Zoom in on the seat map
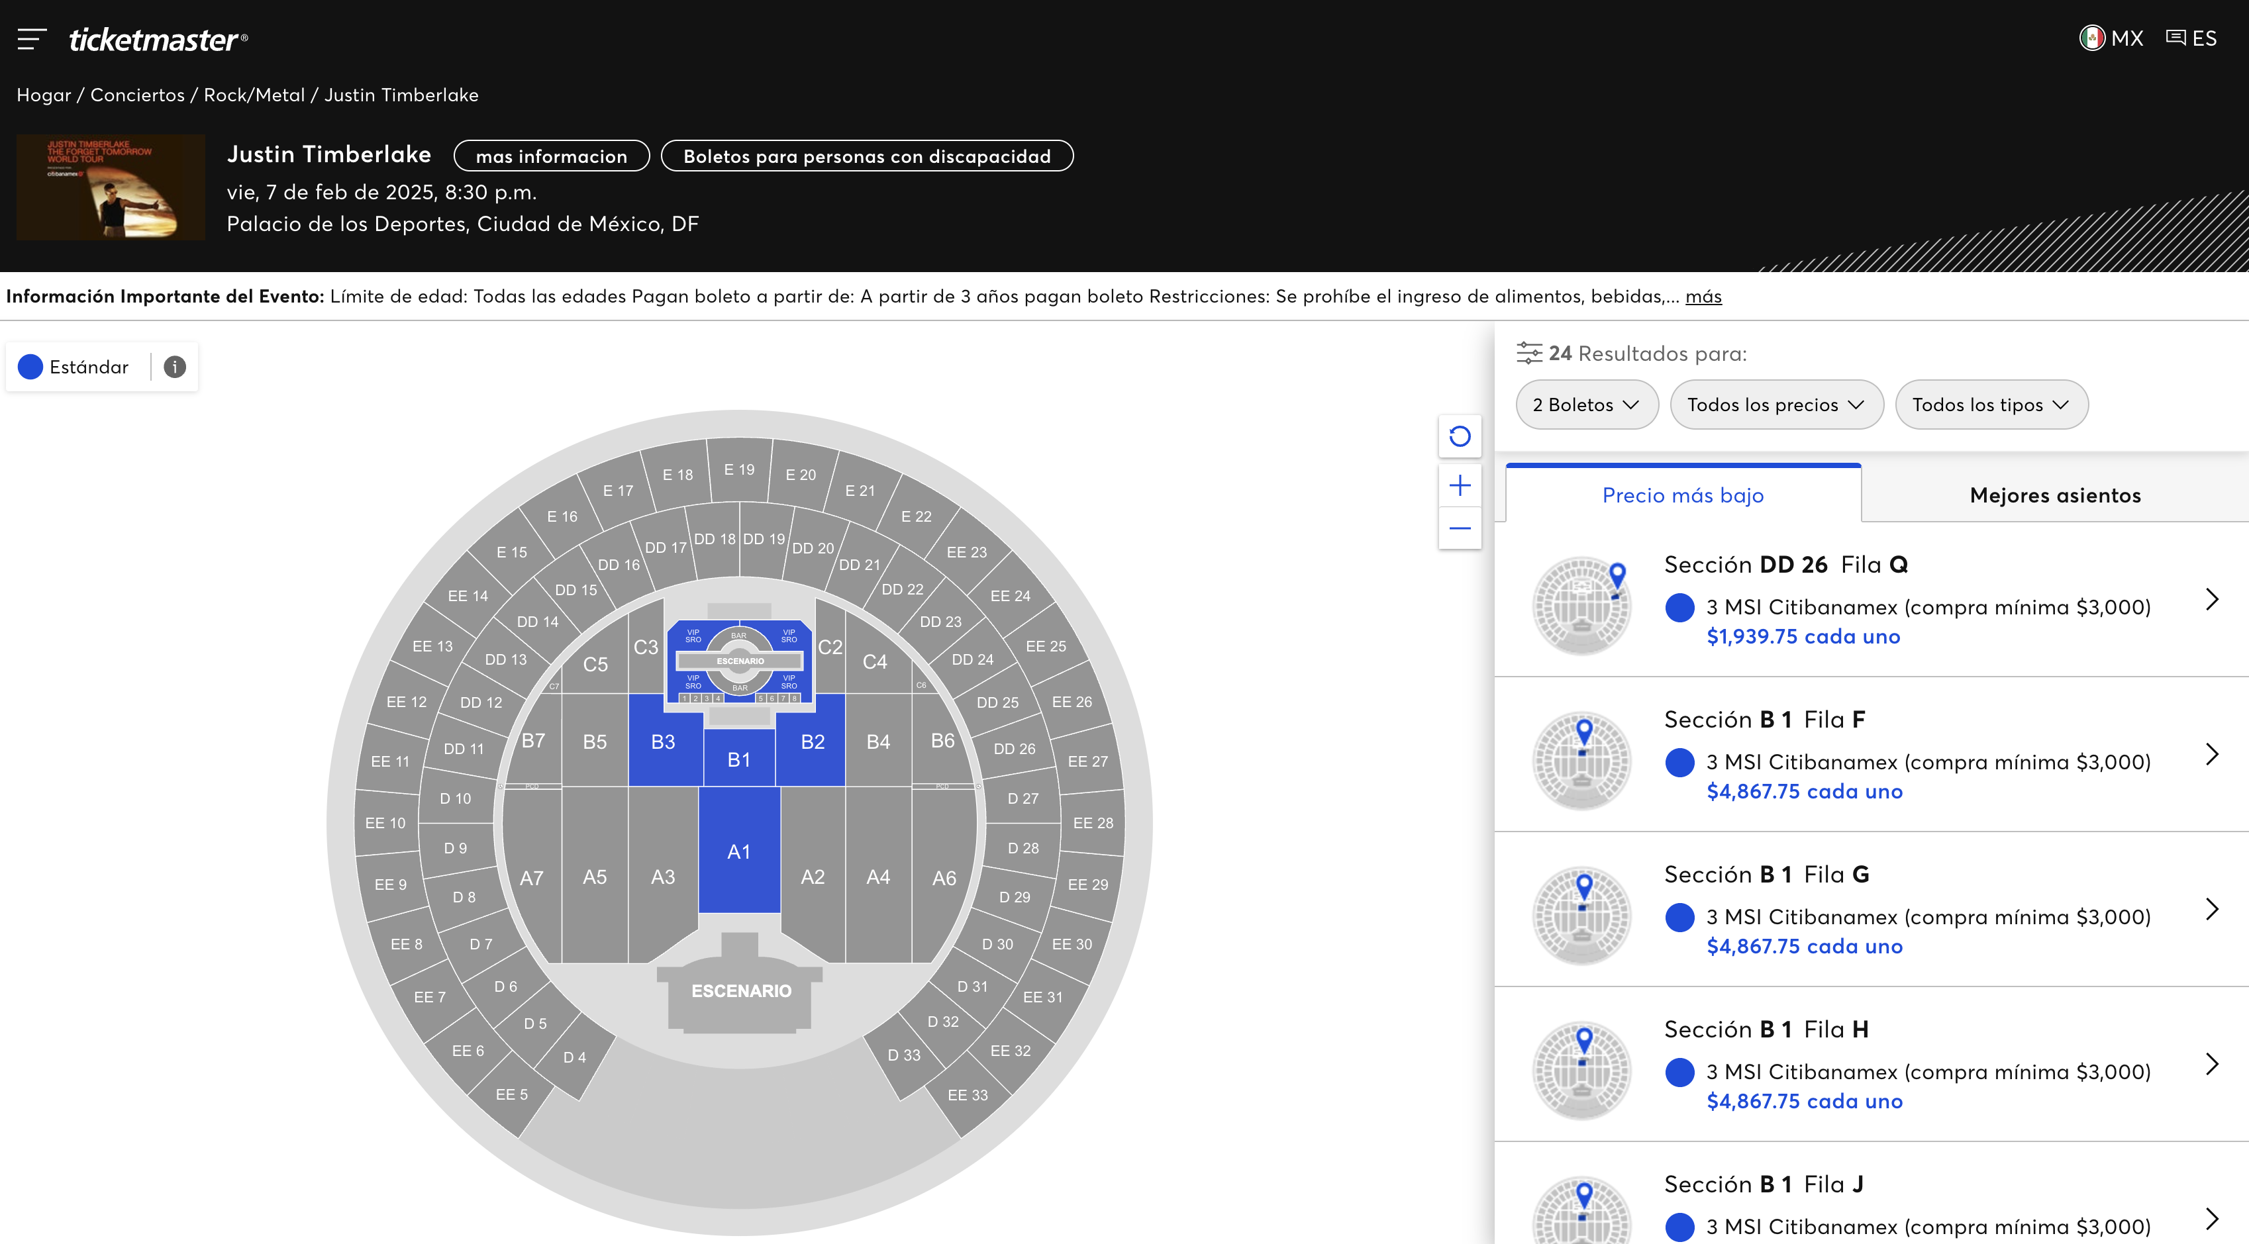The width and height of the screenshot is (2249, 1244). (1460, 485)
